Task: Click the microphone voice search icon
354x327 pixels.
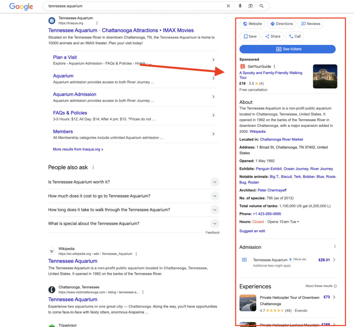Action: 240,6
